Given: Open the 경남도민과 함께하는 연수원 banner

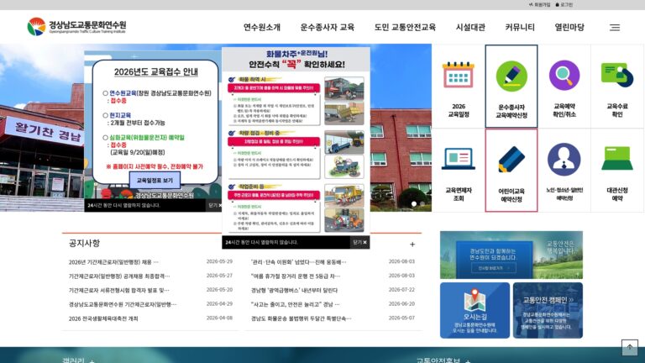Looking at the screenshot, I should pyautogui.click(x=511, y=255).
